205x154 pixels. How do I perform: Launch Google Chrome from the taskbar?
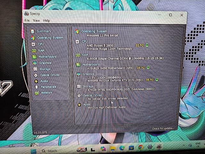point(141,147)
